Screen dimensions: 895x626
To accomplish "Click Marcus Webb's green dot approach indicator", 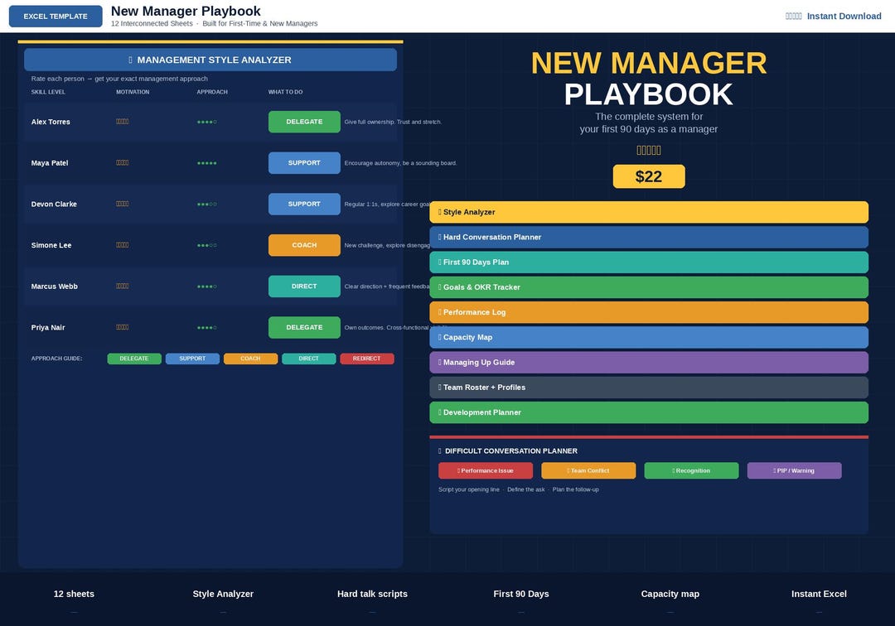I will point(206,287).
